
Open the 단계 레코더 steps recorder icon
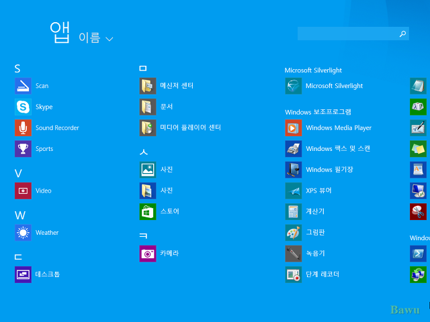point(294,274)
